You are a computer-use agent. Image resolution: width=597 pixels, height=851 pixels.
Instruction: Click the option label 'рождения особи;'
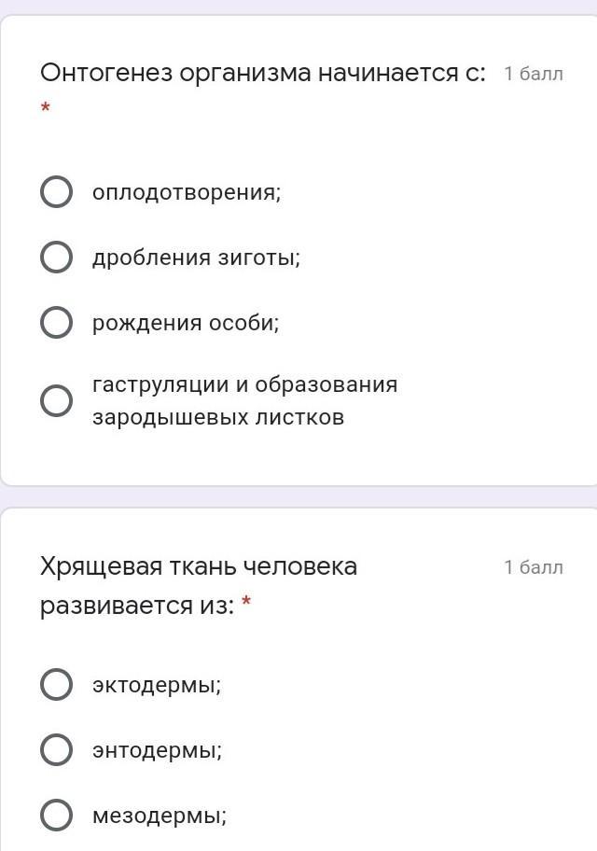click(186, 323)
